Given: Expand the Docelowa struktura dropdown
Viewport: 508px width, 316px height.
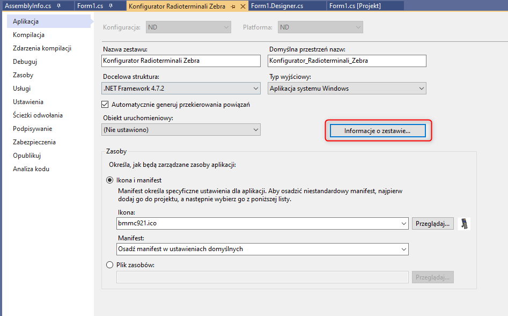Looking at the screenshot, I should [x=255, y=89].
